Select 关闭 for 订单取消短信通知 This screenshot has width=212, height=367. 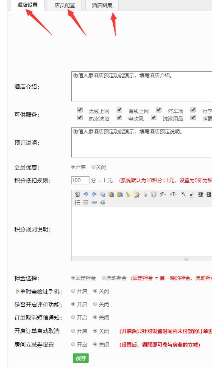click(95, 317)
